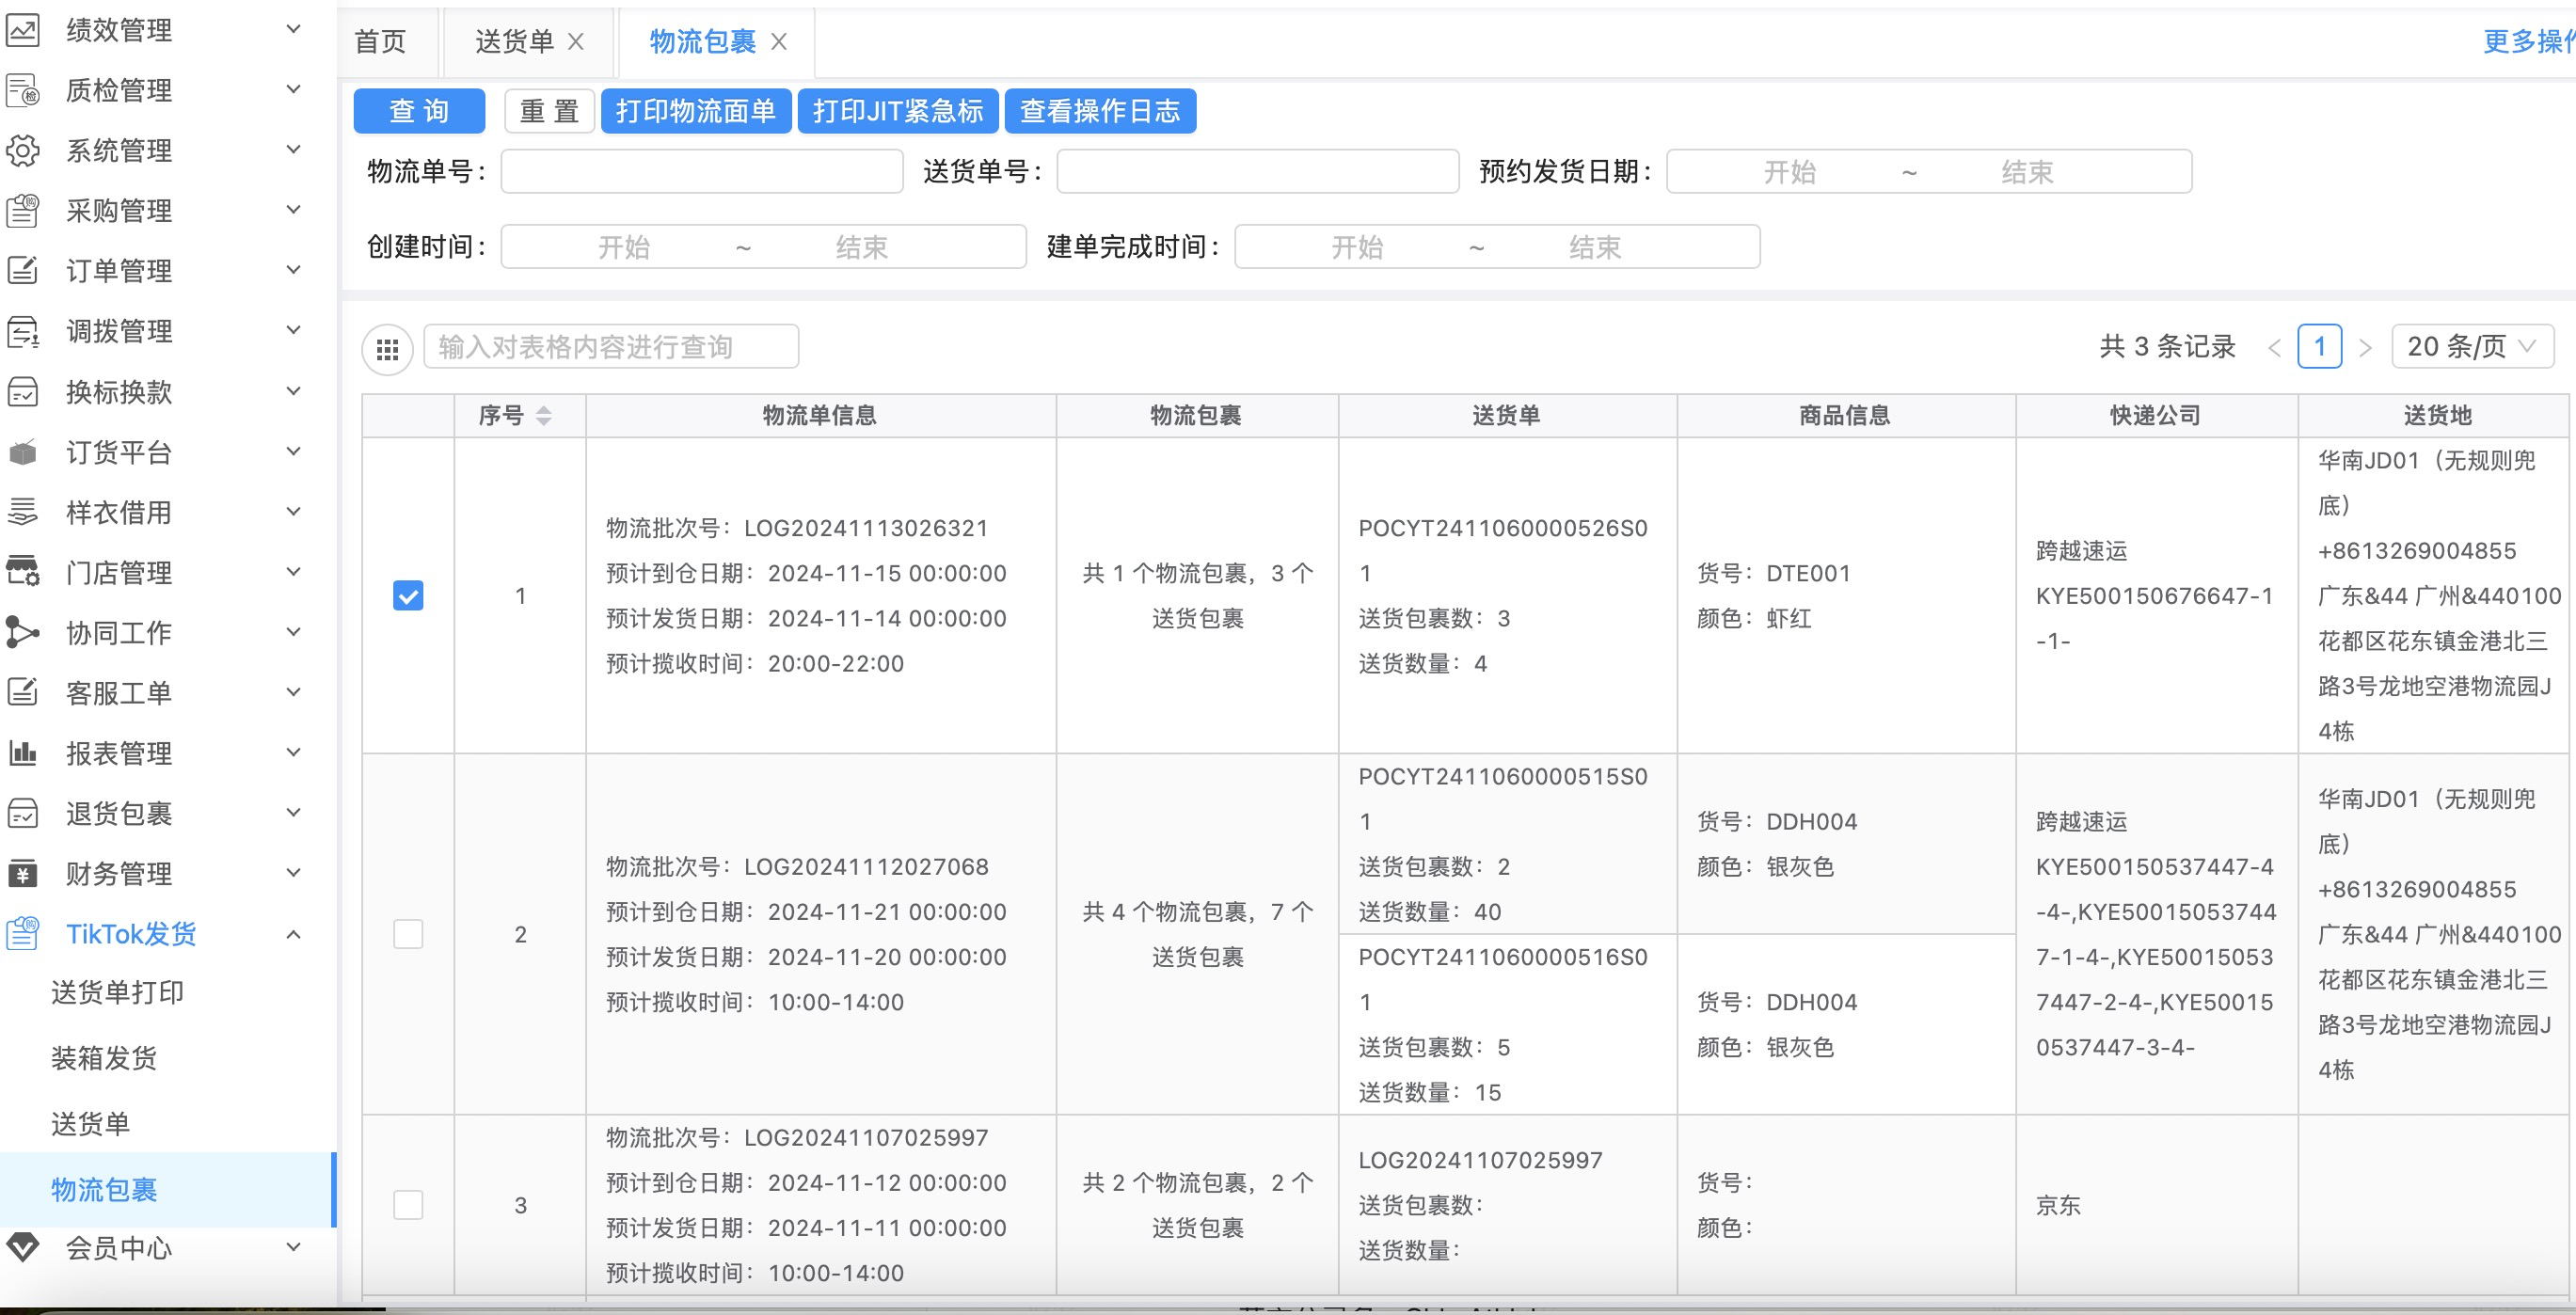Click the 财务管理 yen icon
This screenshot has width=2576, height=1315.
tap(23, 873)
